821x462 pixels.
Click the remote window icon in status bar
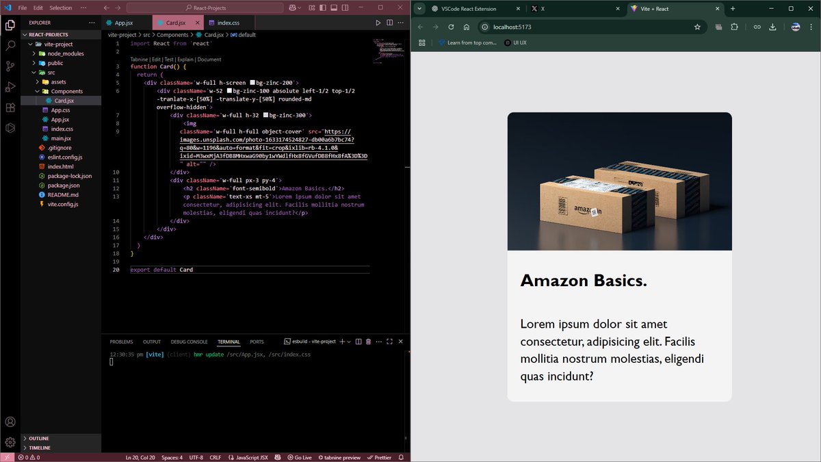7,457
